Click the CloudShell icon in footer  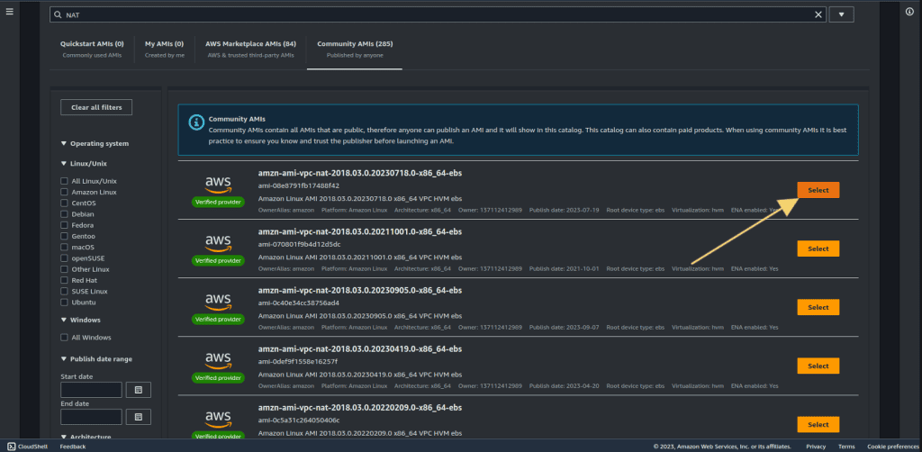point(11,447)
